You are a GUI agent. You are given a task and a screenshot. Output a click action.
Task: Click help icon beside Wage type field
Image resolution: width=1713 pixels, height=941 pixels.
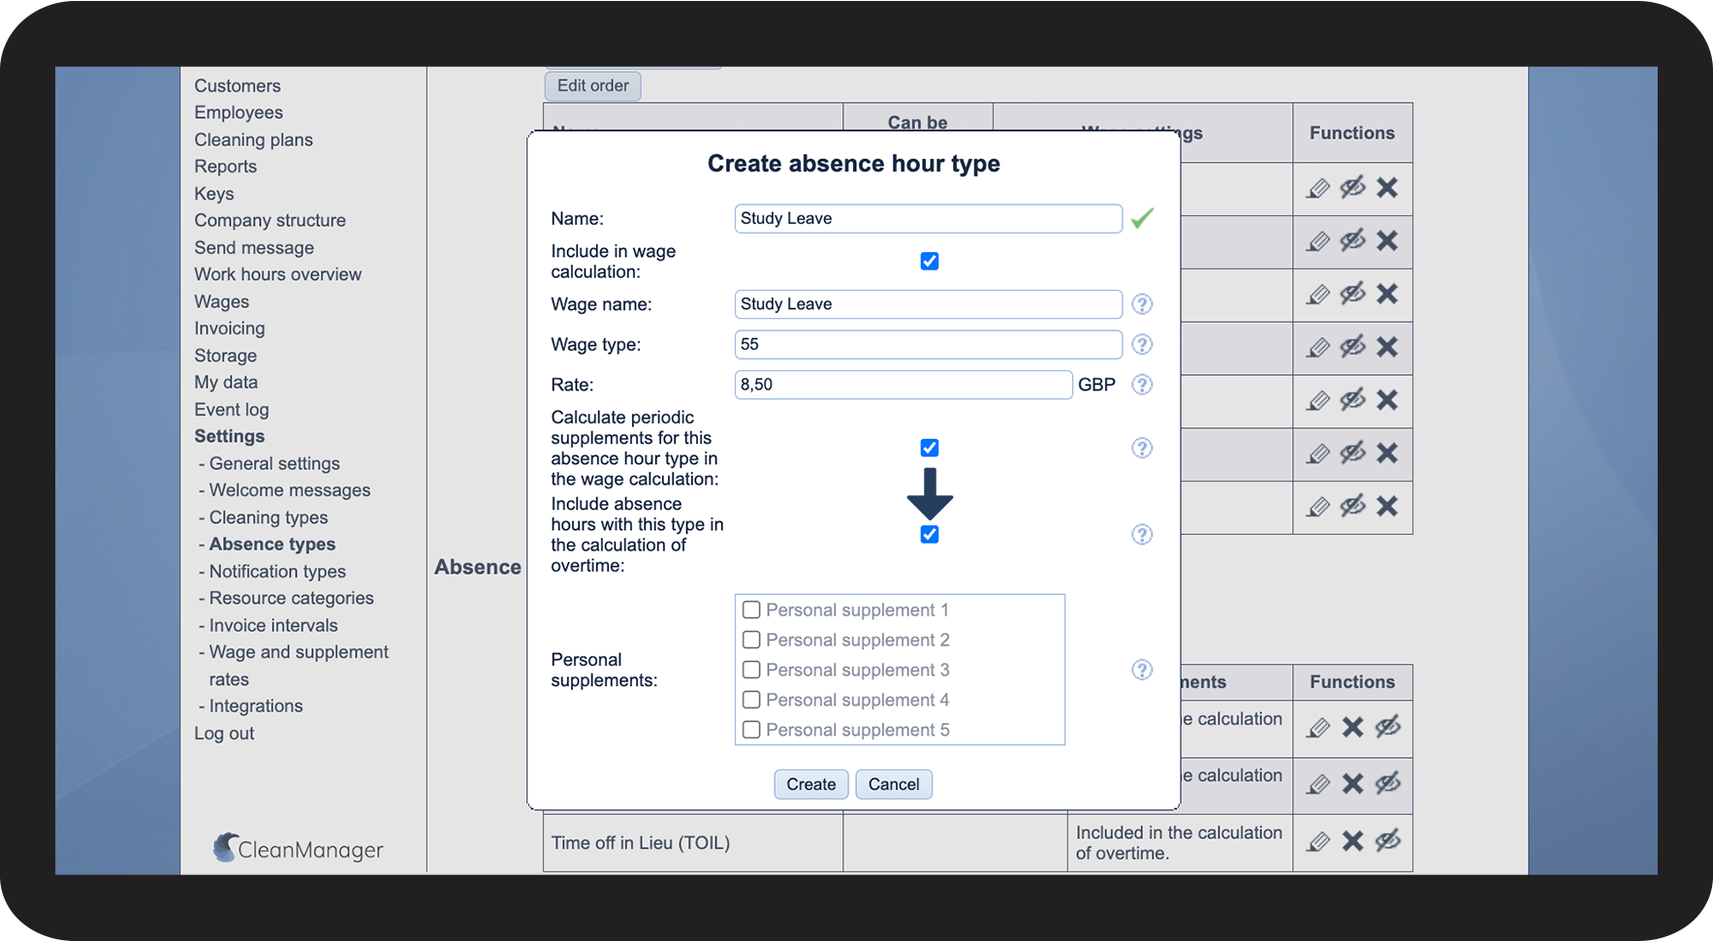1142,345
